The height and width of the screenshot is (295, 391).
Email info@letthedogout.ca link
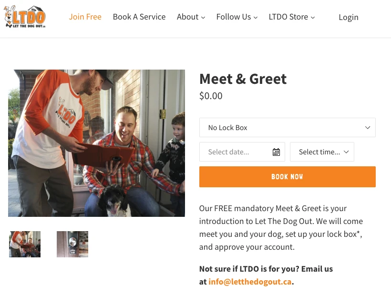coord(250,282)
